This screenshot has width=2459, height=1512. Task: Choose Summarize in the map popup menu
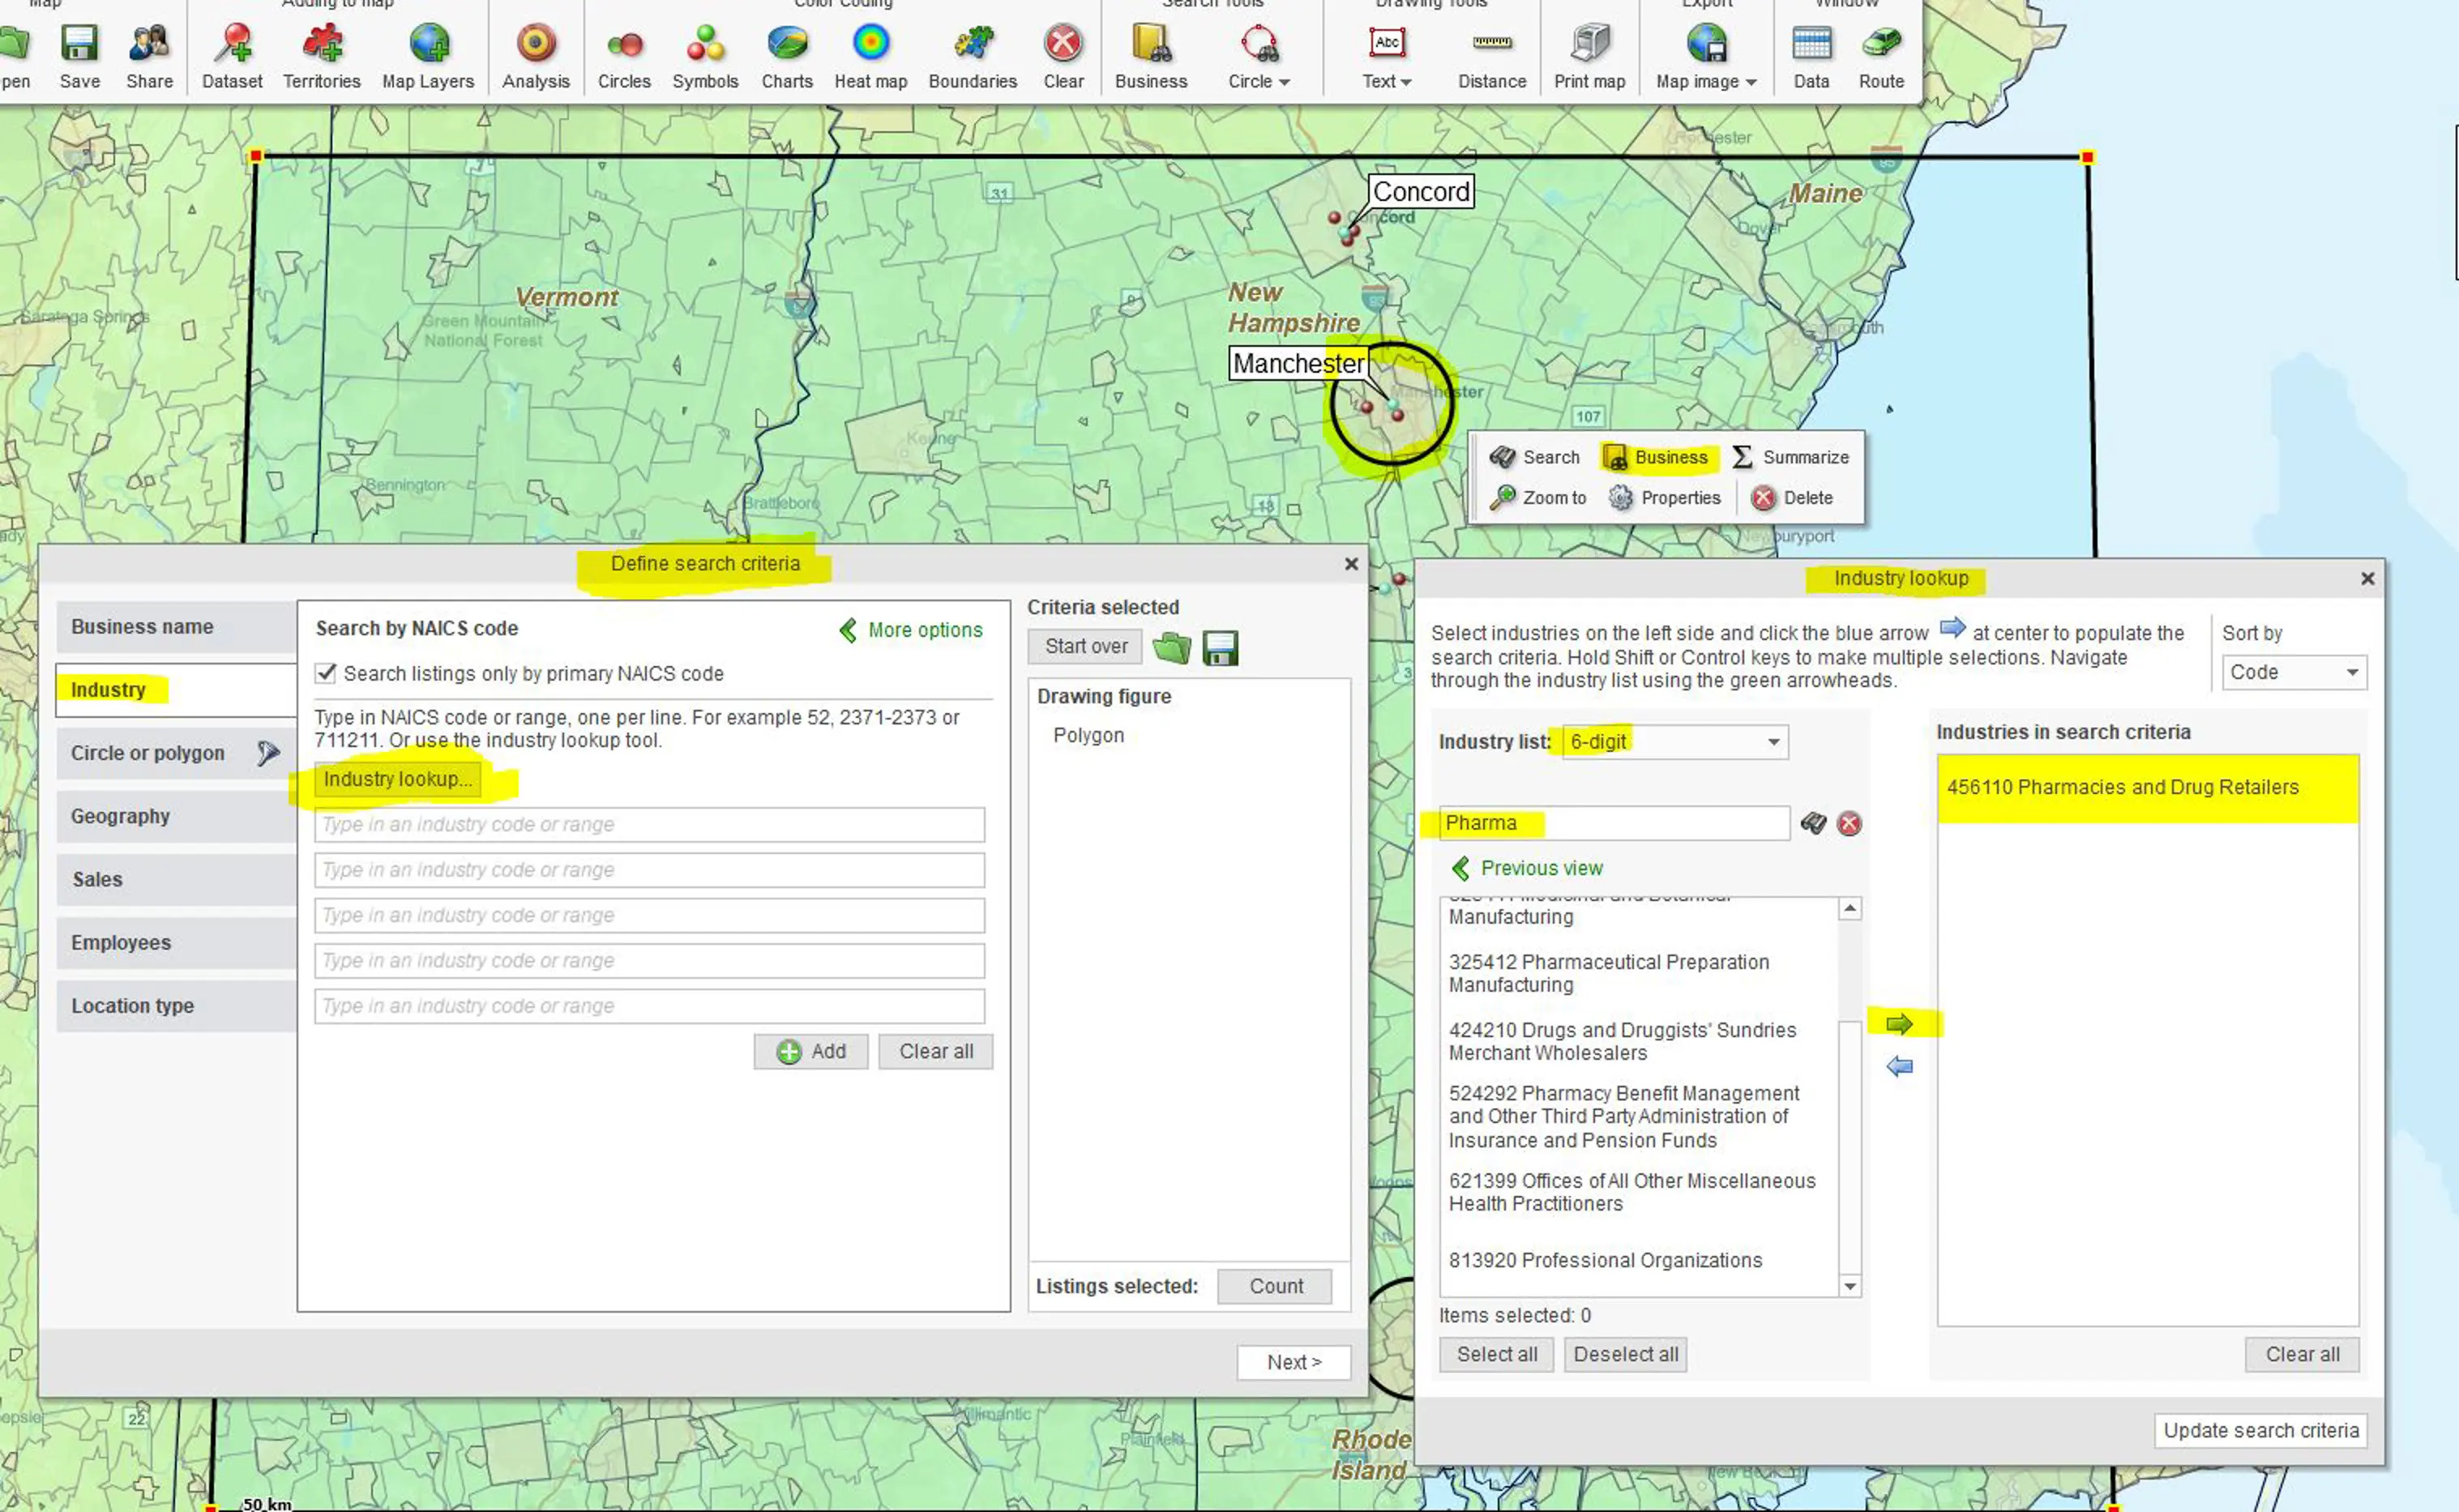tap(1791, 457)
